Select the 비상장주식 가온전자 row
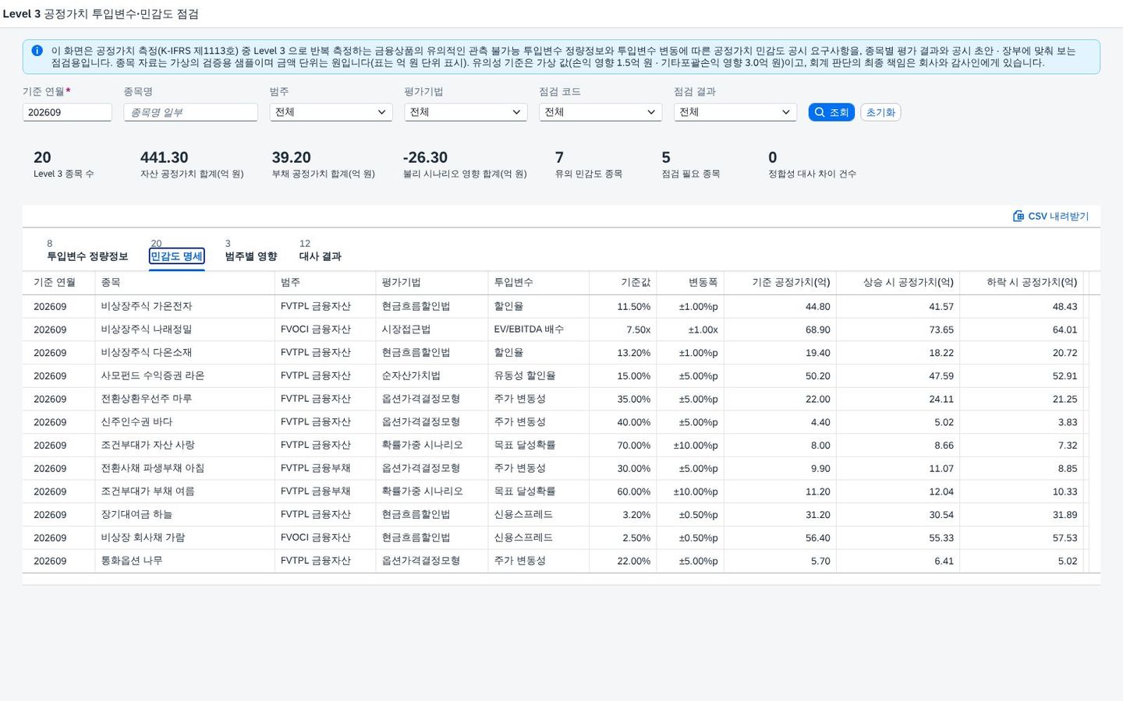 tap(555, 307)
